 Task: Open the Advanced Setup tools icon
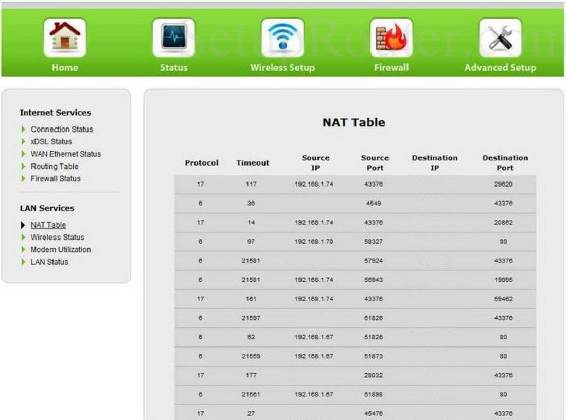point(500,38)
